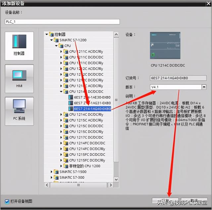Select the CPU 1215C AC/DC/Rly row
The width and height of the screenshot is (212, 210).
[86, 120]
